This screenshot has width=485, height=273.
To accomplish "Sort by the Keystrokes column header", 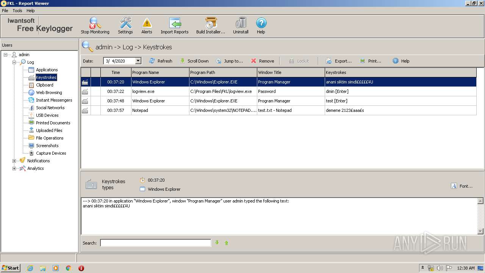I will 401,72.
